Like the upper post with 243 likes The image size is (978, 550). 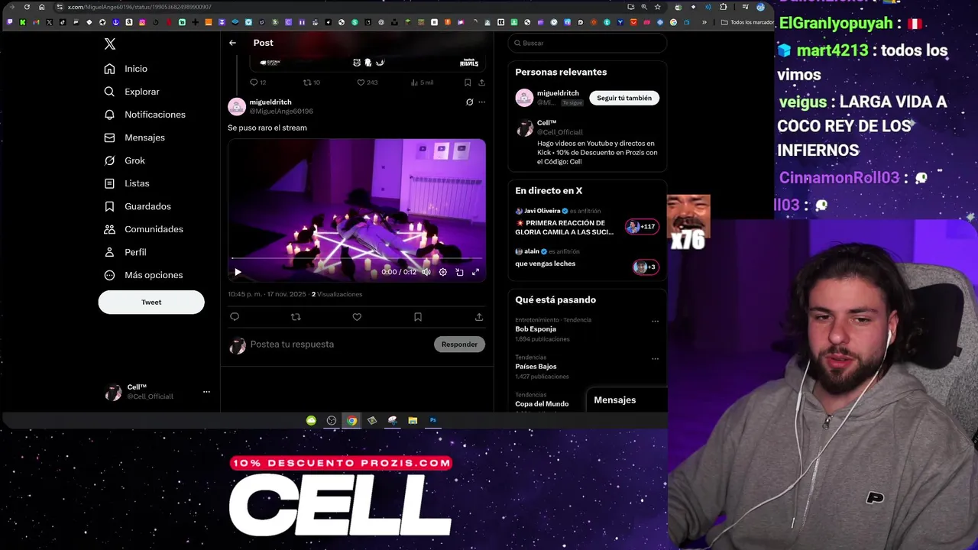coord(361,82)
